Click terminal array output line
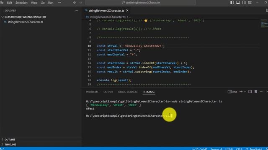This screenshot has height=150, width=268. (x=113, y=105)
